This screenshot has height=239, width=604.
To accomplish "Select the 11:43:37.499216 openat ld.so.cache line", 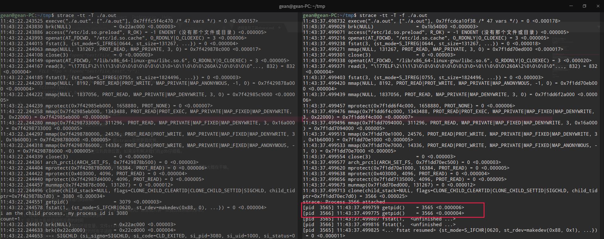I will point(426,38).
